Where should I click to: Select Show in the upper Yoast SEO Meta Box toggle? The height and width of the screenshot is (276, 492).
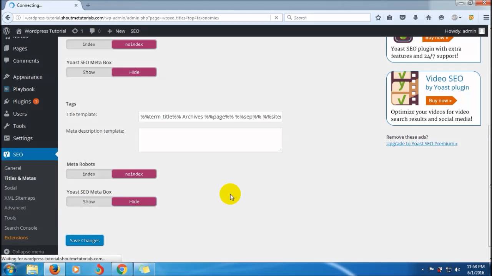pyautogui.click(x=89, y=72)
